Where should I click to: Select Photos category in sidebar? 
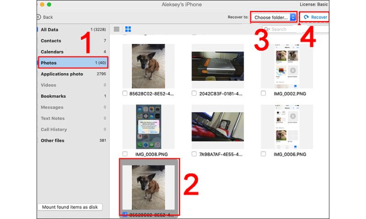[73, 63]
